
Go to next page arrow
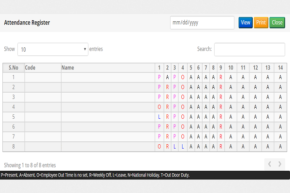click(x=280, y=164)
